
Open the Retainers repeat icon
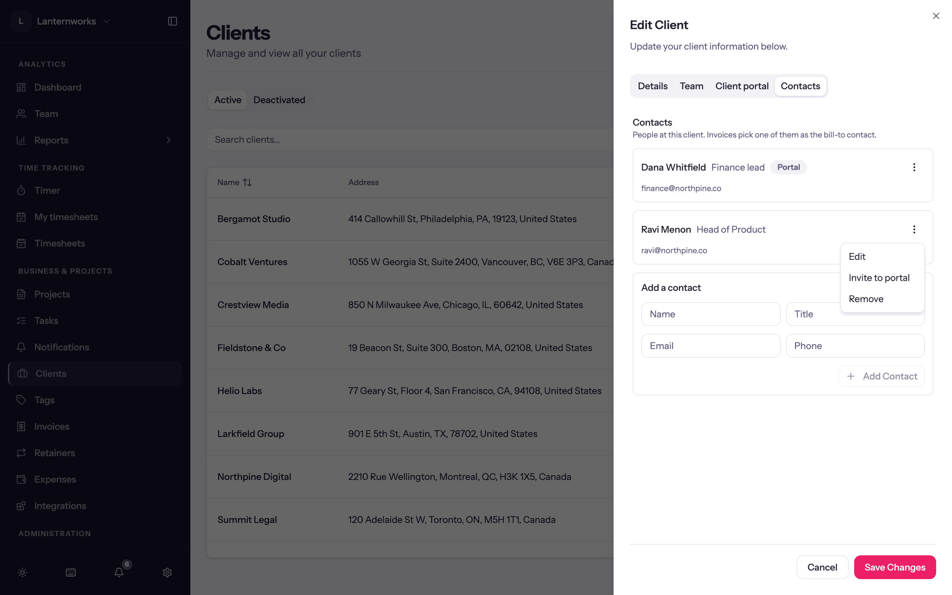click(21, 453)
